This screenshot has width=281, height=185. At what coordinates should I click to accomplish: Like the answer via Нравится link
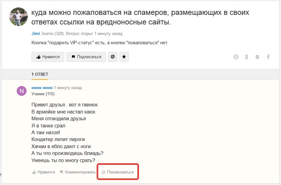pyautogui.click(x=43, y=172)
